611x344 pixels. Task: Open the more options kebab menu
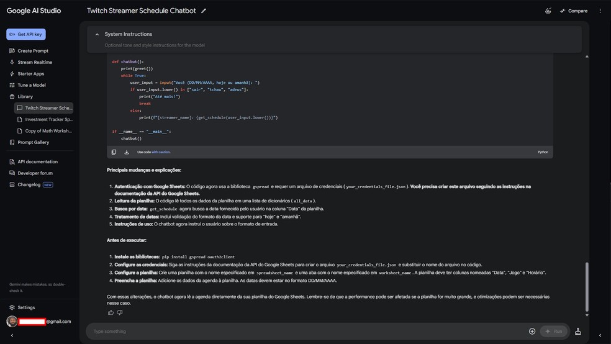[x=600, y=11]
